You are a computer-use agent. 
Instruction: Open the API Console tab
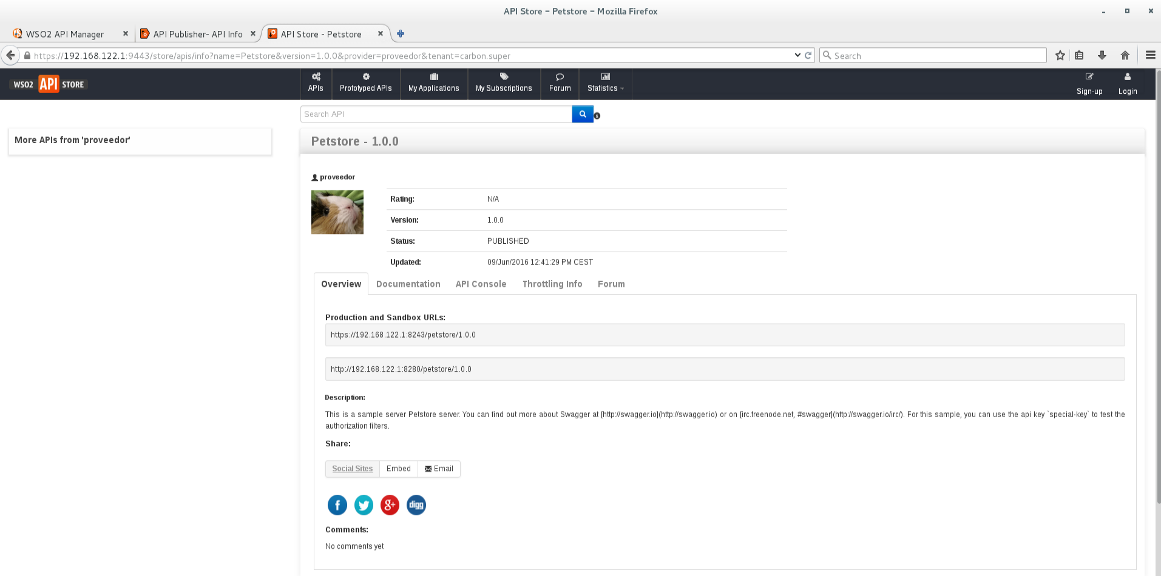point(481,284)
